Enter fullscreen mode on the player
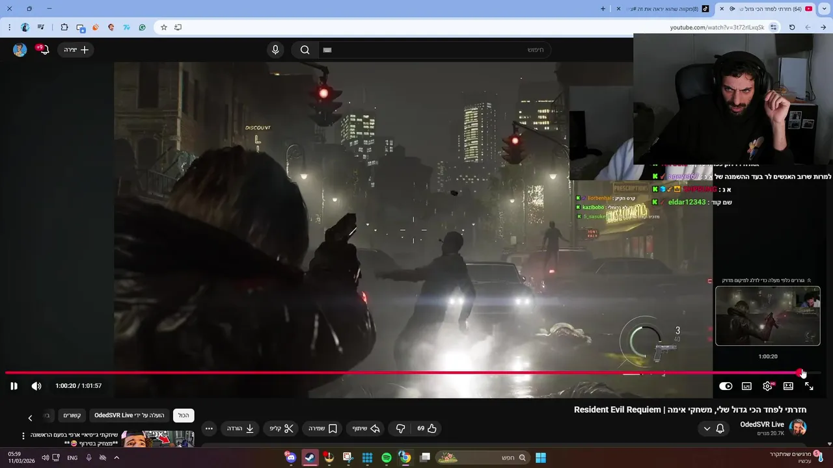 coord(809,386)
